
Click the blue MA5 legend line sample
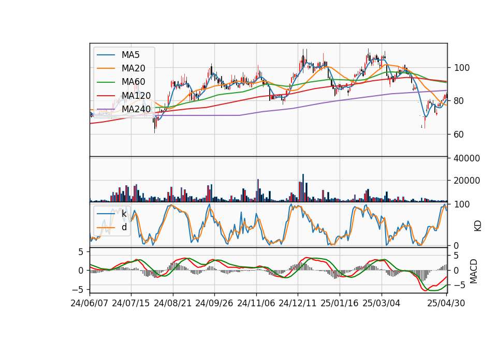(106, 55)
